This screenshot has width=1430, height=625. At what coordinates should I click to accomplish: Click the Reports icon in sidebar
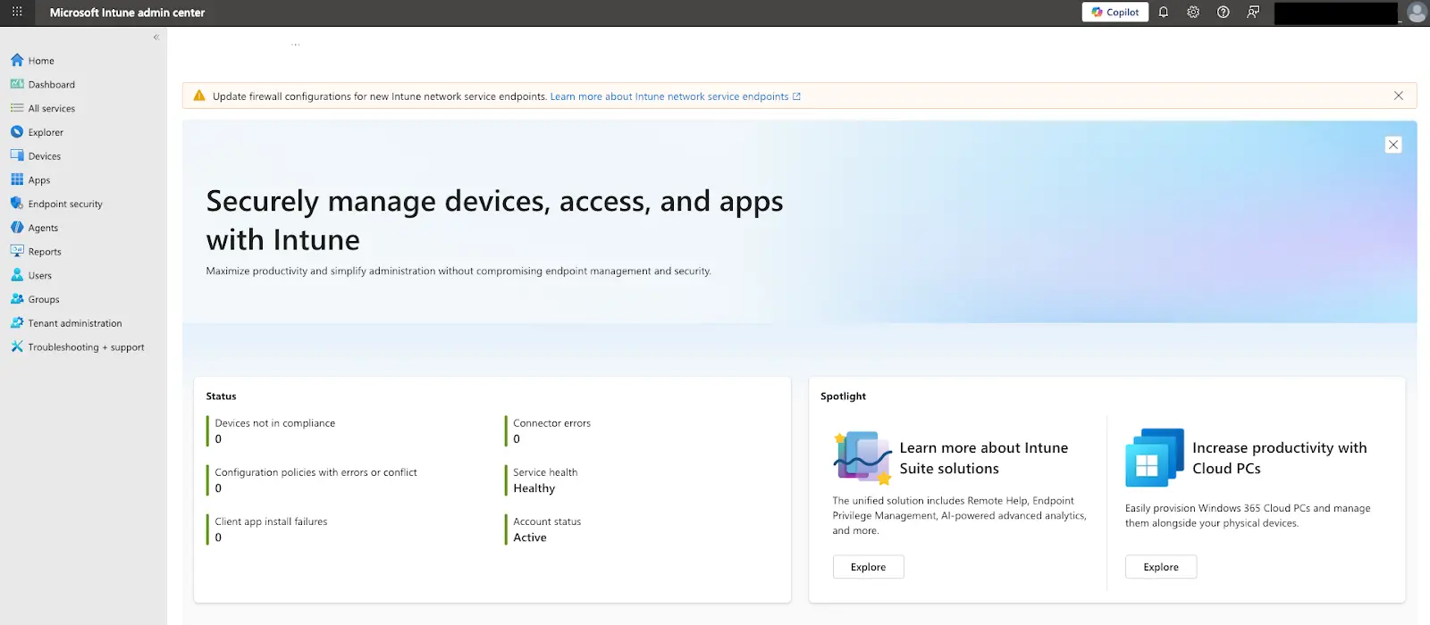17,251
